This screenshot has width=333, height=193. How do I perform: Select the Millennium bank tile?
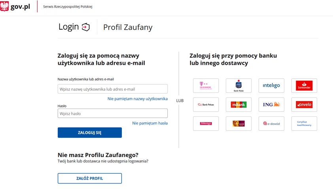[206, 124]
